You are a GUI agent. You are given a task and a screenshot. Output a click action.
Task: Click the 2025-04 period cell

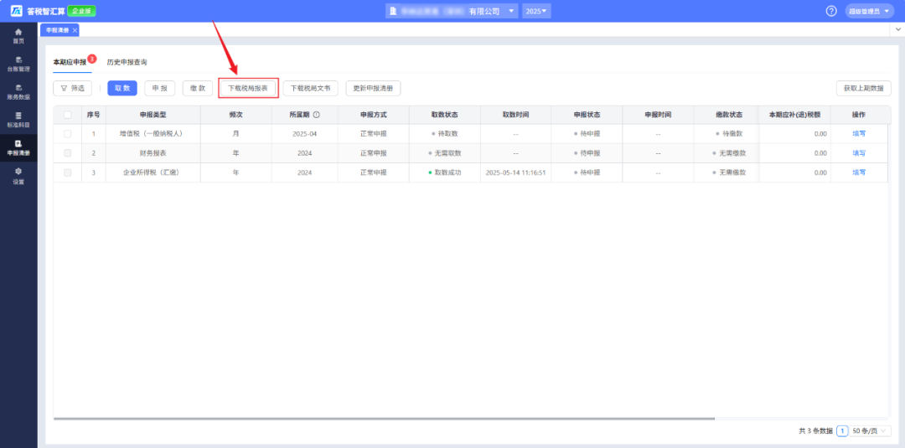[305, 134]
